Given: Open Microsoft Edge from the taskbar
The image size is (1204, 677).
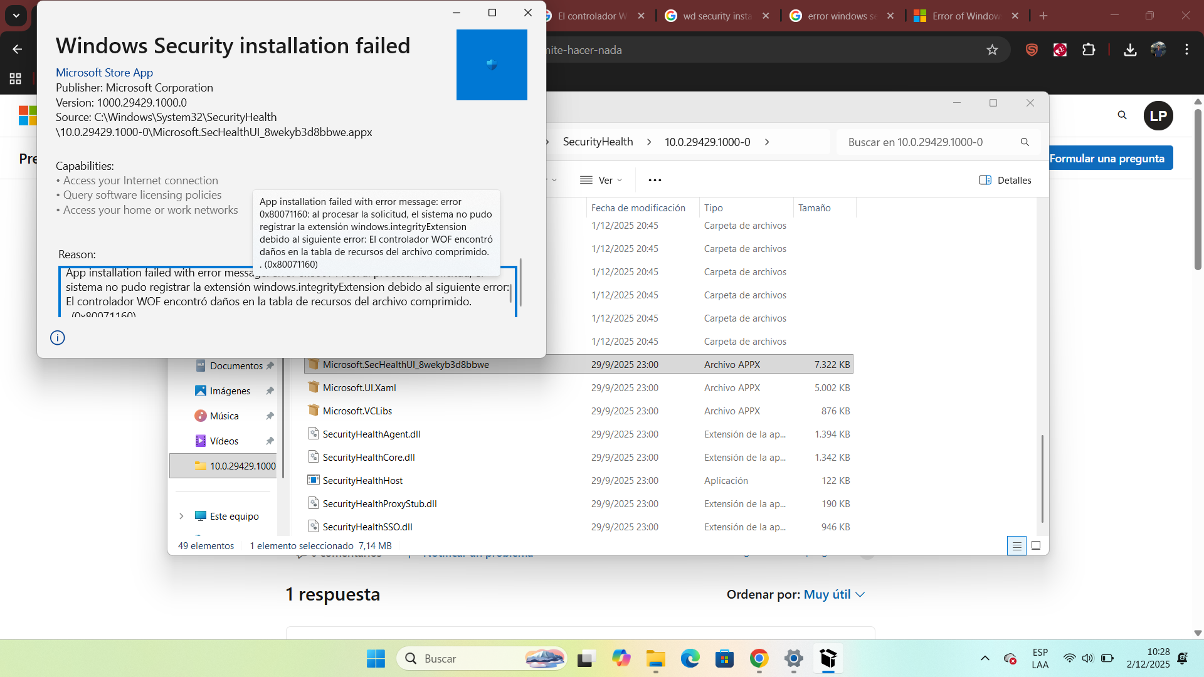Looking at the screenshot, I should [690, 659].
